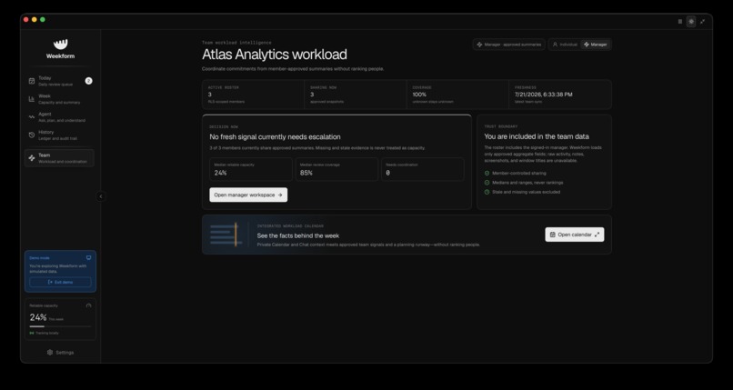Click the gauge icon in Reliable capacity card

tap(89, 305)
